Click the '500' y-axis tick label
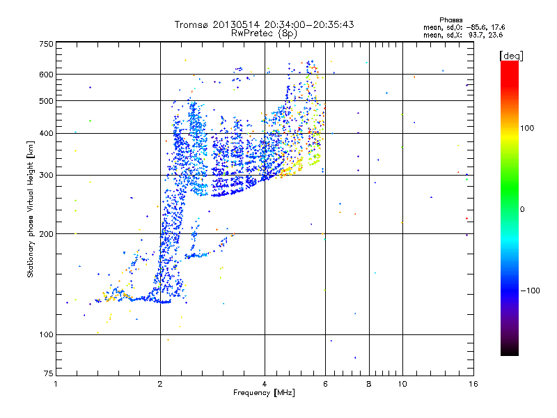The height and width of the screenshot is (418, 557). point(46,101)
